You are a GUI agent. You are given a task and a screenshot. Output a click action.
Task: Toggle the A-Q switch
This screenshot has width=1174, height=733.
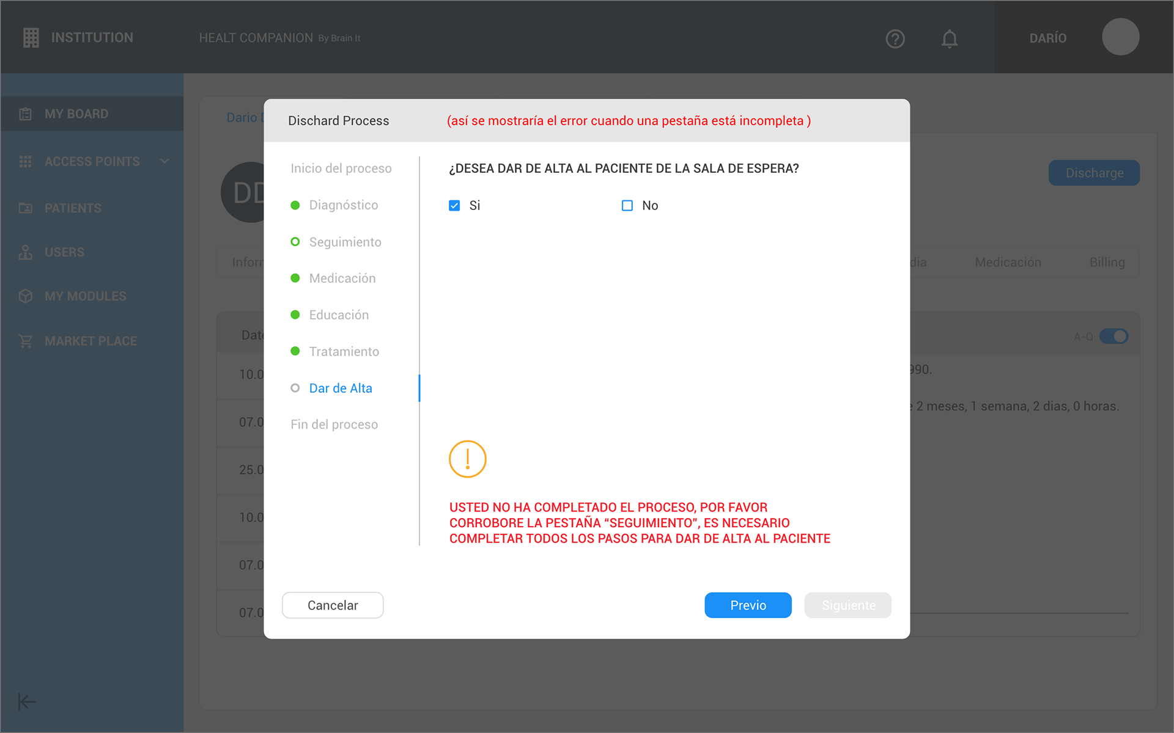click(x=1113, y=337)
